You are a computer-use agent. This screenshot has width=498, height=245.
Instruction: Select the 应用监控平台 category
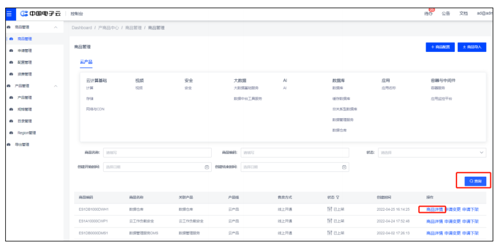441,99
